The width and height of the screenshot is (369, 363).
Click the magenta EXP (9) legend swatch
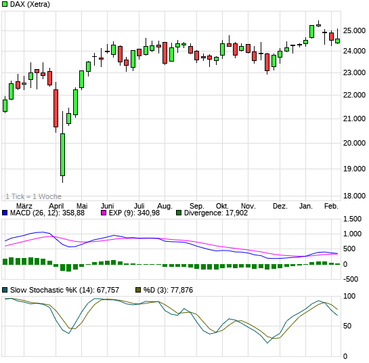[104, 213]
